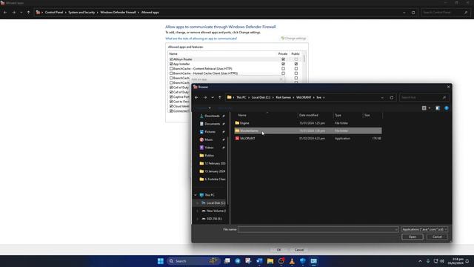Toggle Private checkbox for first allowed app row
Viewport: 474px width, 267px height.
[x=283, y=59]
